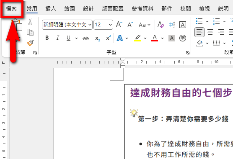Expand shading color dropdown arrow
Image resolution: width=233 pixels, height=159 pixels.
[x=207, y=43]
